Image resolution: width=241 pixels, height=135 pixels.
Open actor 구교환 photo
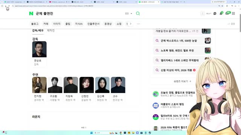[55, 85]
